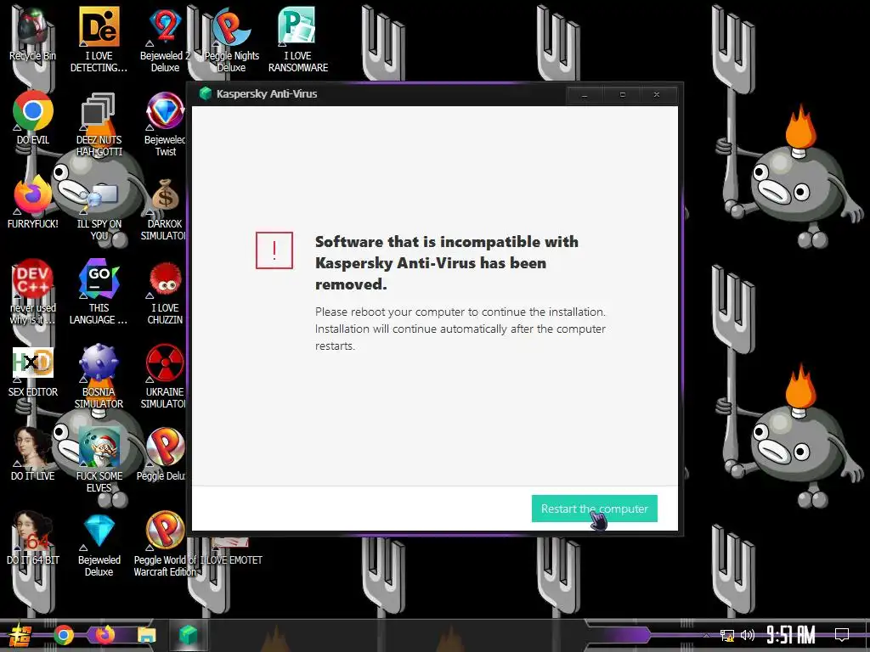Image resolution: width=870 pixels, height=652 pixels.
Task: Select the Peggle Nights Deluxe shortcut
Action: tap(231, 40)
